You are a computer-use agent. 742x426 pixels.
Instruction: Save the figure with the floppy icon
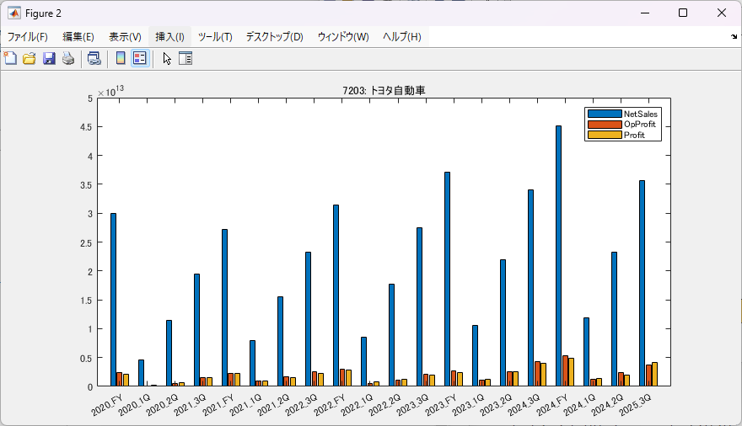click(49, 59)
